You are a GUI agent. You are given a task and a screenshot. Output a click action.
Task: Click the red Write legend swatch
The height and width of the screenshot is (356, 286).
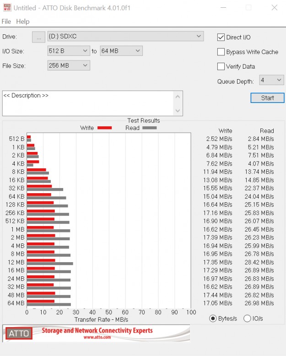104,128
